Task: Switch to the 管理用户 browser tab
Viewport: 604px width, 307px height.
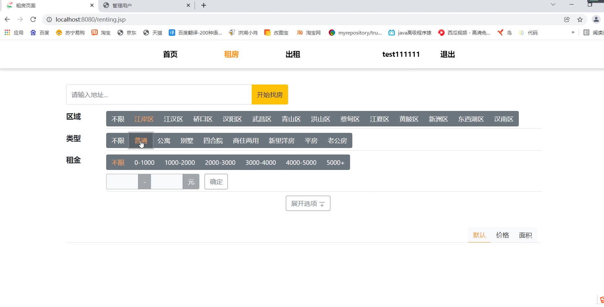Action: (x=145, y=5)
